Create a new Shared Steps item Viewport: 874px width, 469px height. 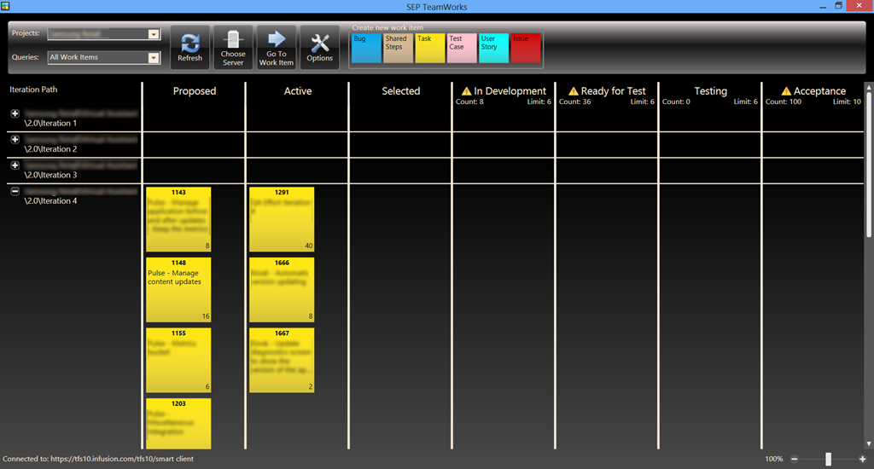point(398,48)
